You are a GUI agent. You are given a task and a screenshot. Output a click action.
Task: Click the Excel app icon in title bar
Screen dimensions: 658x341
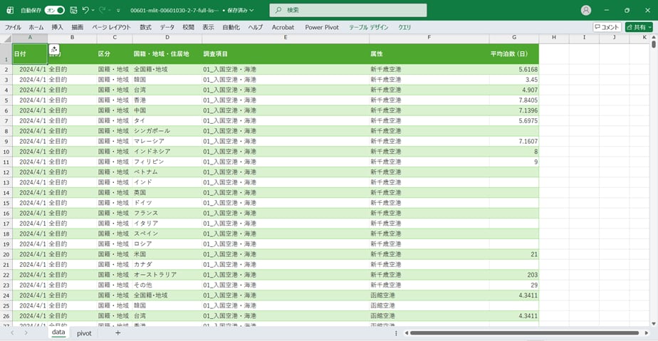[x=10, y=10]
